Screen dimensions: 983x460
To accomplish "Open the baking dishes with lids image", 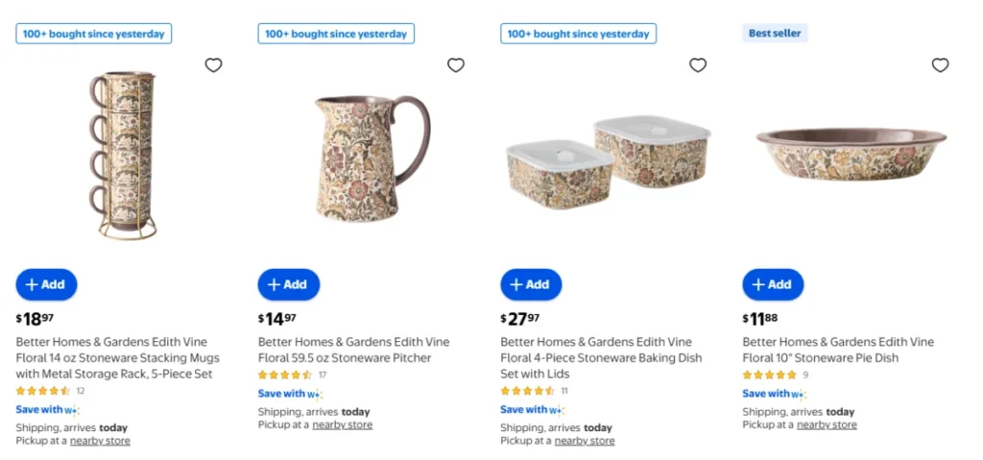I will [608, 162].
